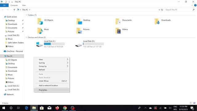Open Microsoft Store from taskbar
The image size is (197, 111).
(42, 108)
